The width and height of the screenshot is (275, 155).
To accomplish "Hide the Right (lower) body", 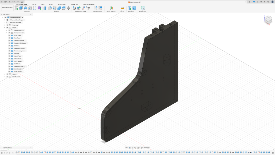I will click(x=9, y=72).
